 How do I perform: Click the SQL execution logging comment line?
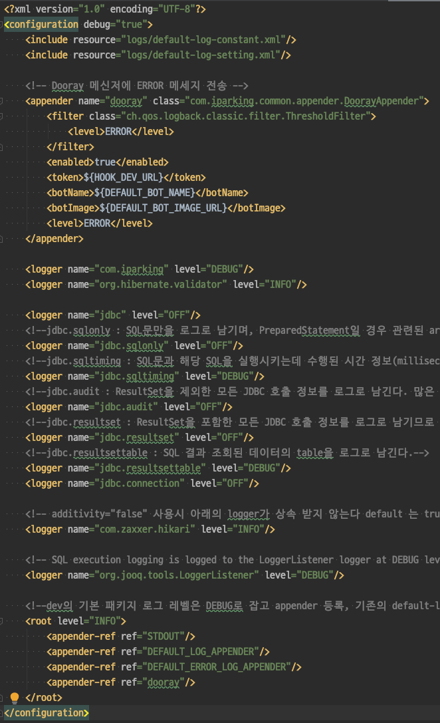pyautogui.click(x=233, y=560)
